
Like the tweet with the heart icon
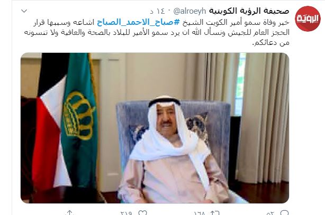[142, 213]
